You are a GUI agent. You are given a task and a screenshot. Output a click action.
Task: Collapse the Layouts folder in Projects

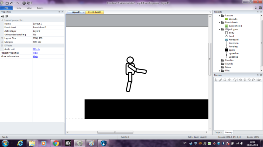pyautogui.click(x=219, y=15)
